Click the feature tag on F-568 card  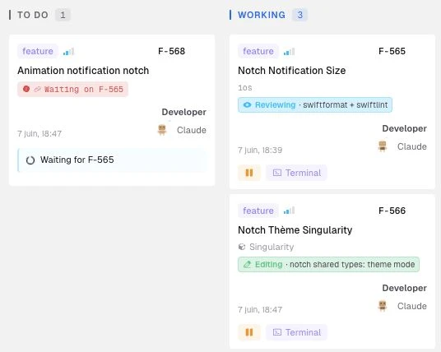(38, 51)
